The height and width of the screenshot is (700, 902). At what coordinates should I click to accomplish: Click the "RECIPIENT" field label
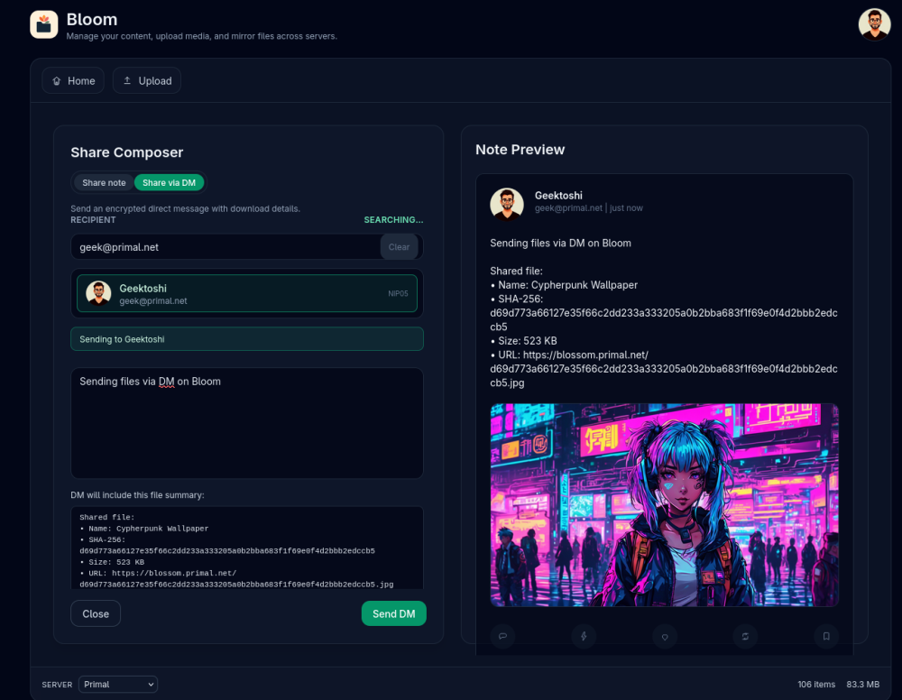(x=93, y=220)
